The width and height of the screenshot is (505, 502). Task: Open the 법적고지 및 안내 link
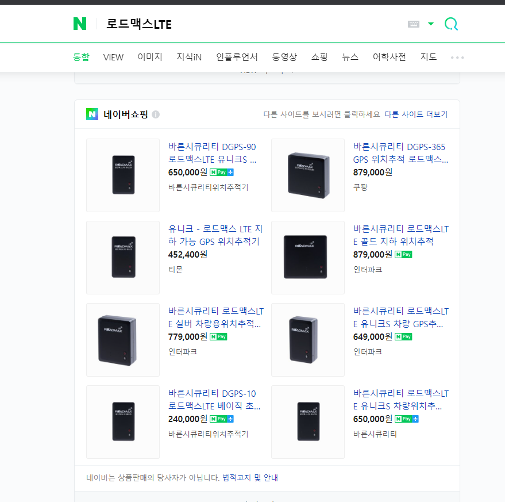click(x=250, y=477)
